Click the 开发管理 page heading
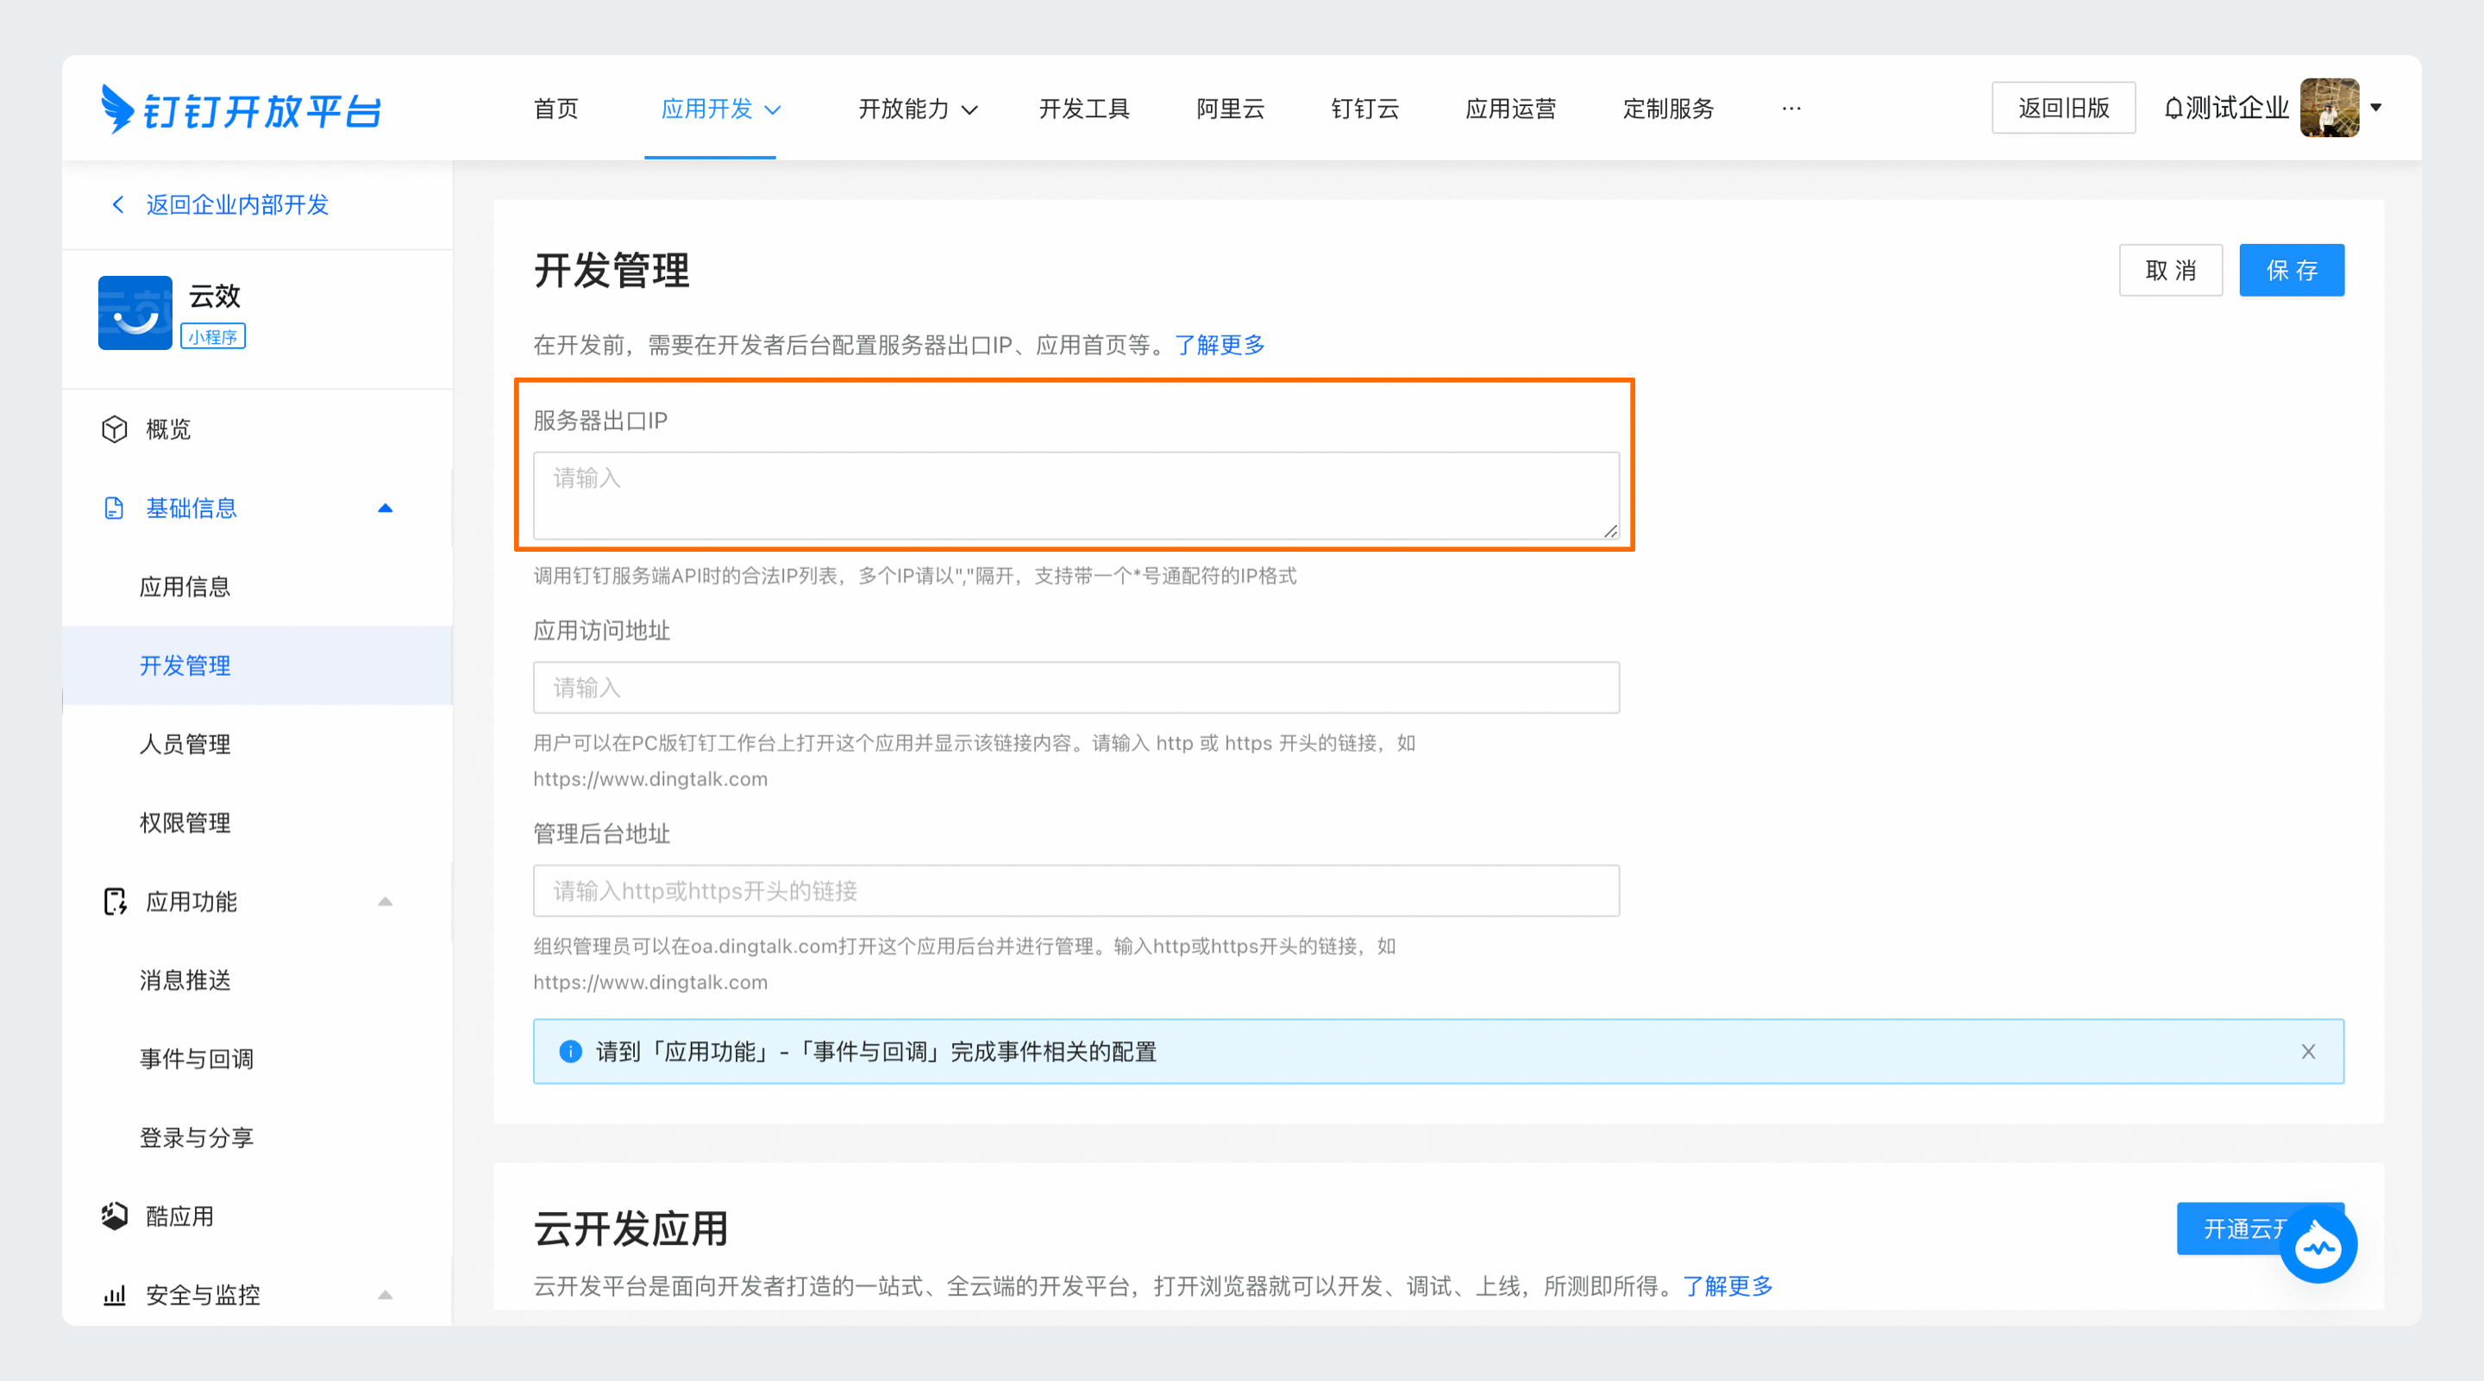Viewport: 2484px width, 1381px height. point(612,270)
